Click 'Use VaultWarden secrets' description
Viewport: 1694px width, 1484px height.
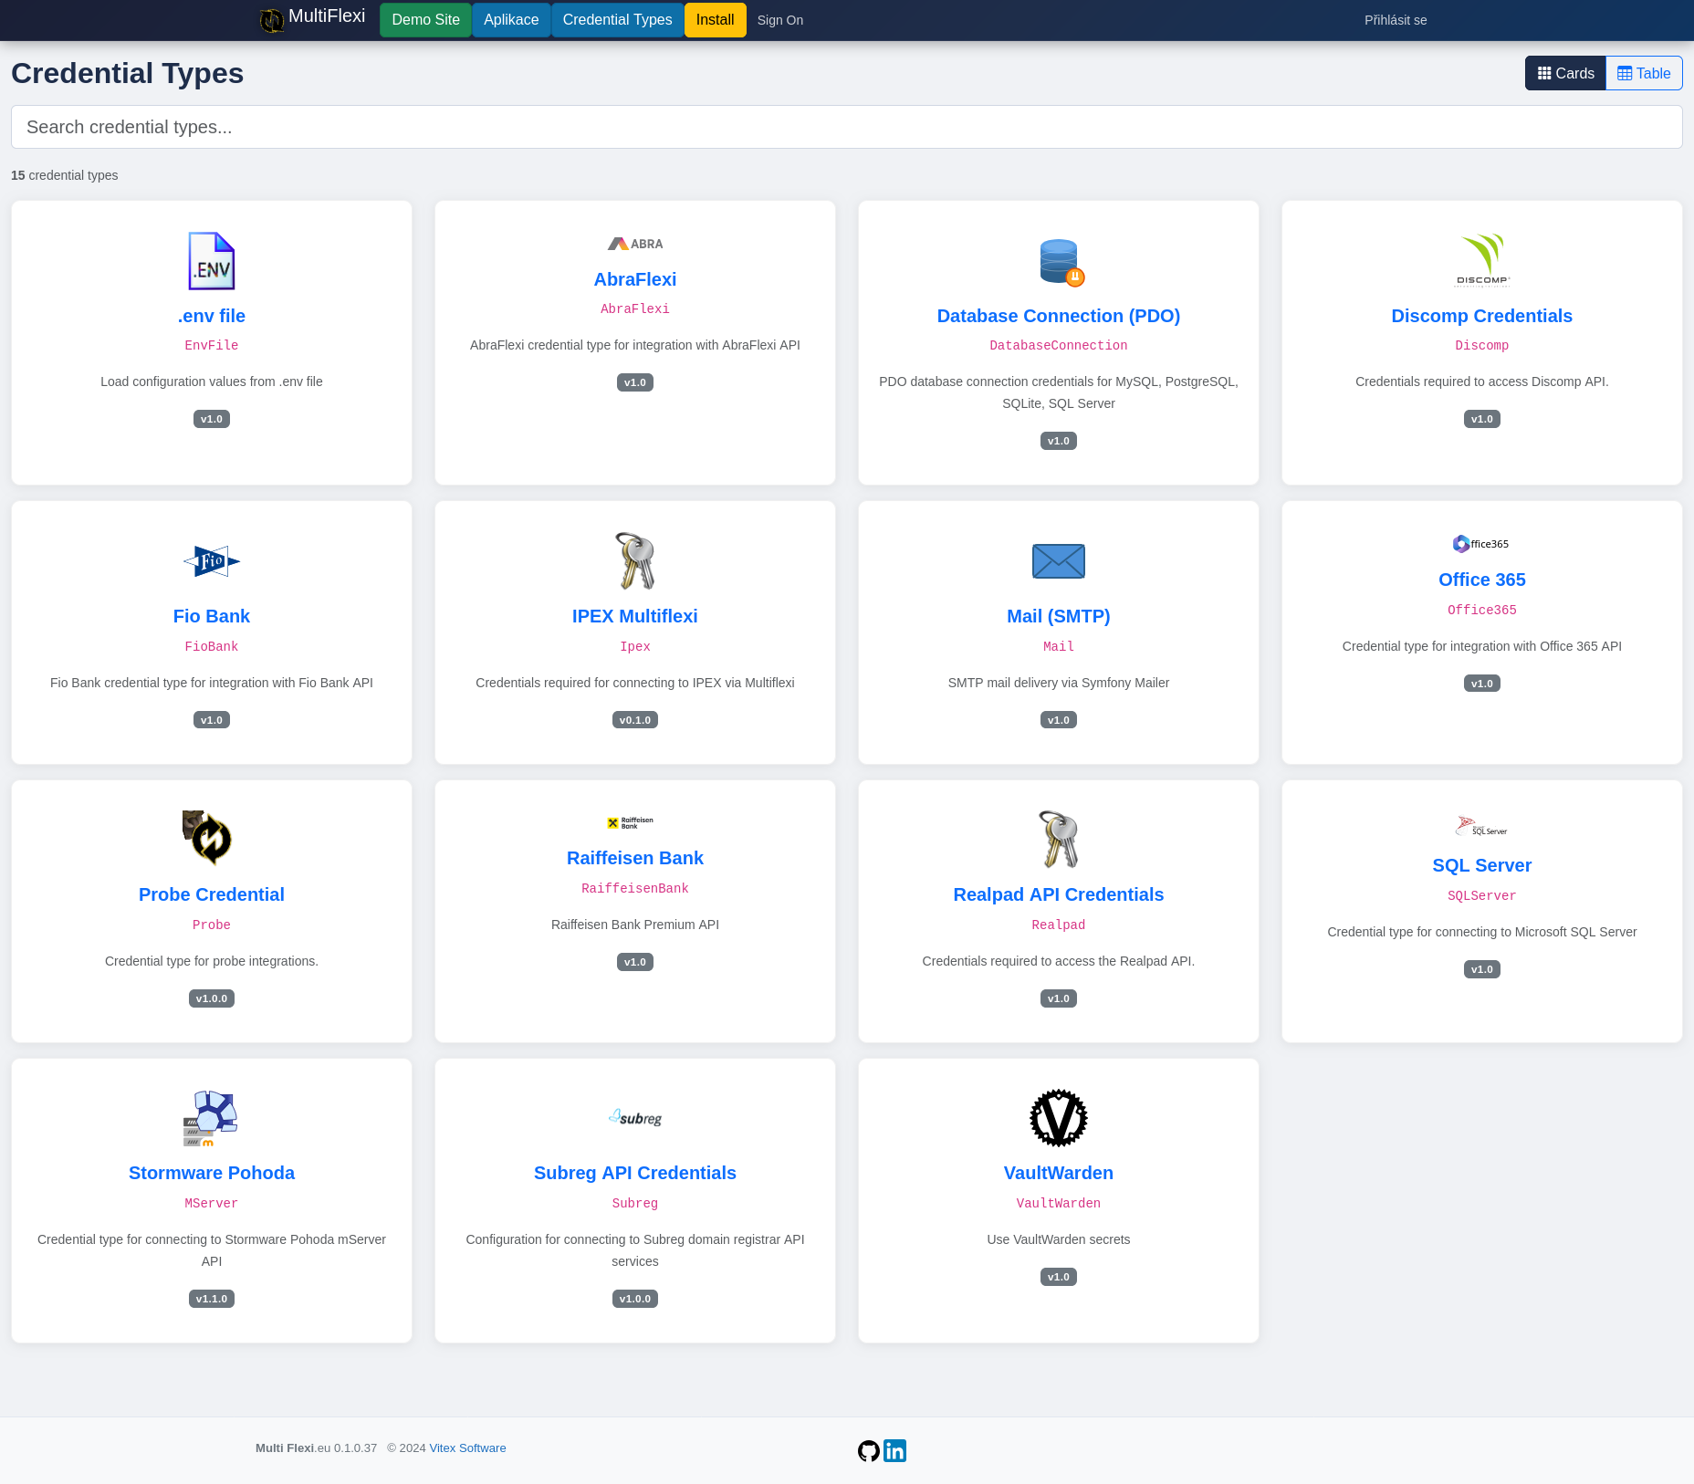(1059, 1239)
